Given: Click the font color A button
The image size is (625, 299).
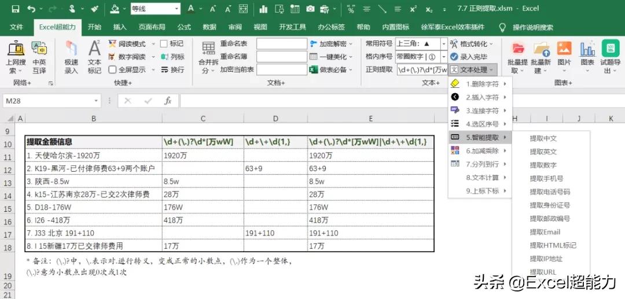Looking at the screenshot, I should point(191,9).
